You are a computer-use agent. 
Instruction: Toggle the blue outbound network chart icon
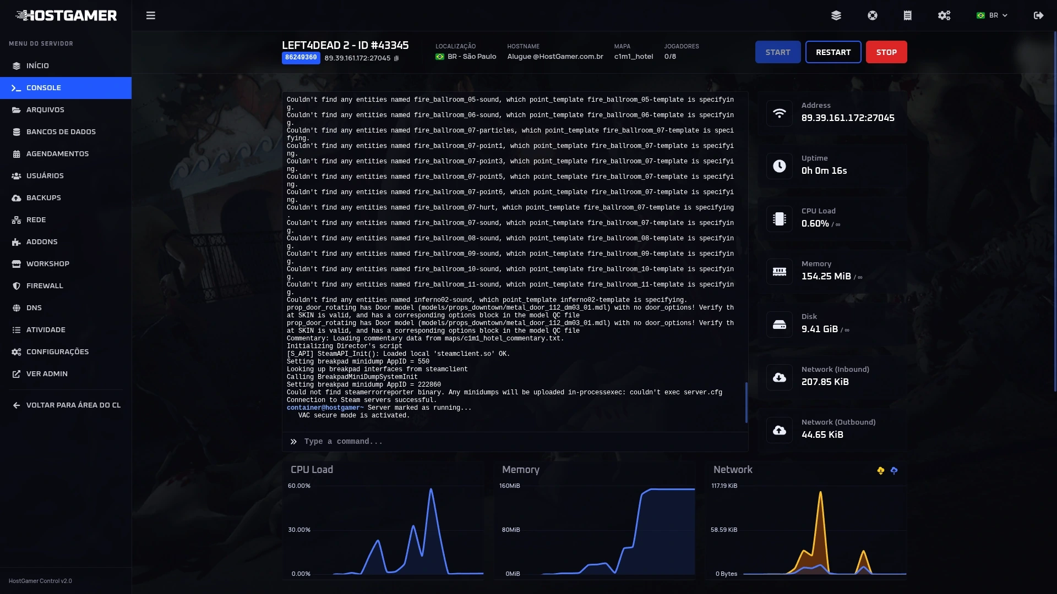(x=894, y=470)
